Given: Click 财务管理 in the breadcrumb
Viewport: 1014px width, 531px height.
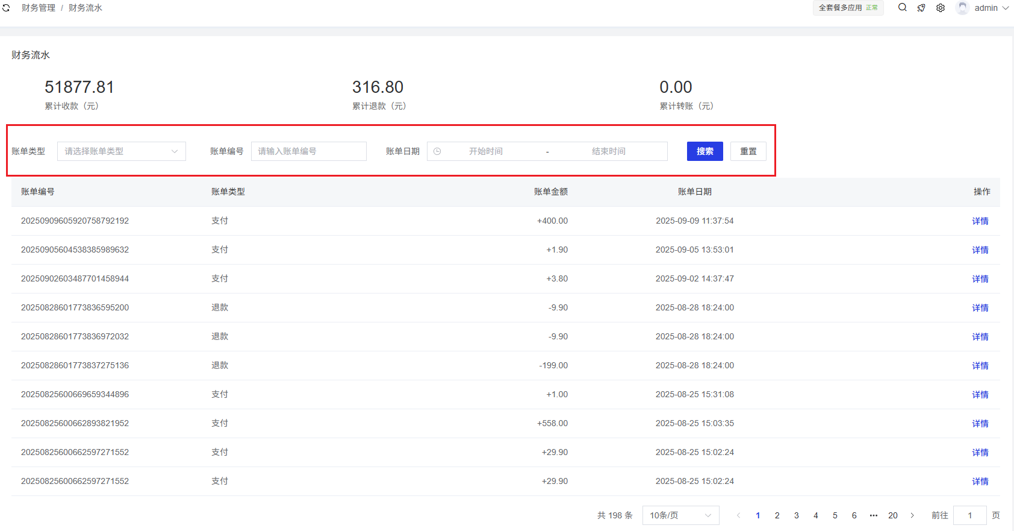Looking at the screenshot, I should [x=39, y=8].
